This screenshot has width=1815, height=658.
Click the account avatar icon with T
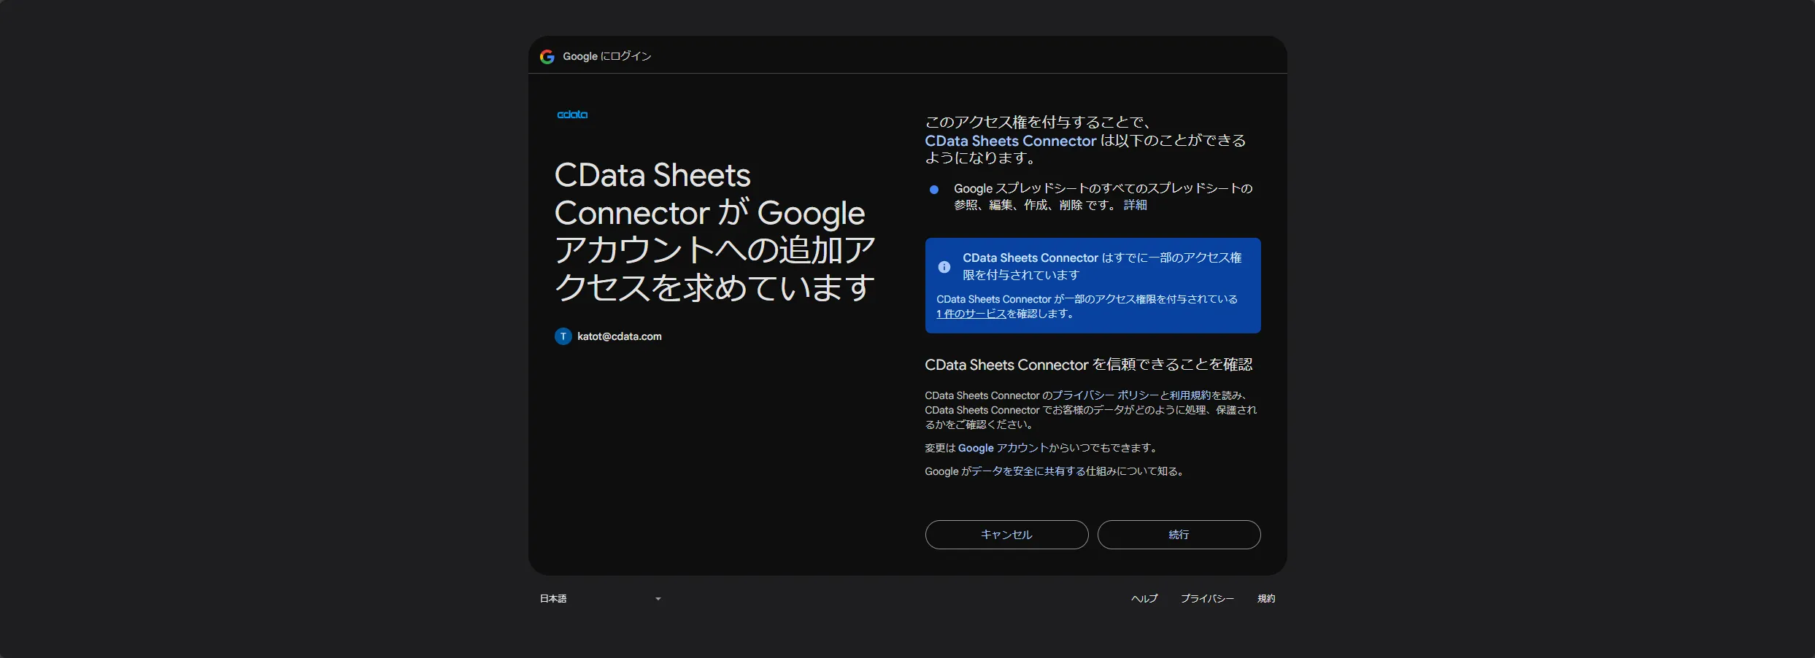tap(563, 336)
